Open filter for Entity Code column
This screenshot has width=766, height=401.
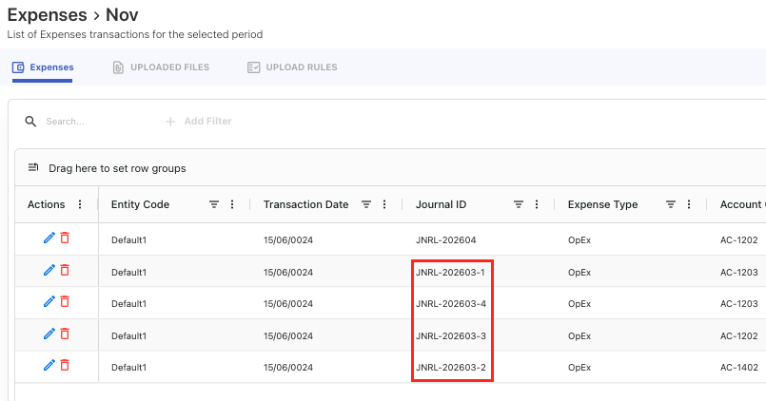click(214, 204)
